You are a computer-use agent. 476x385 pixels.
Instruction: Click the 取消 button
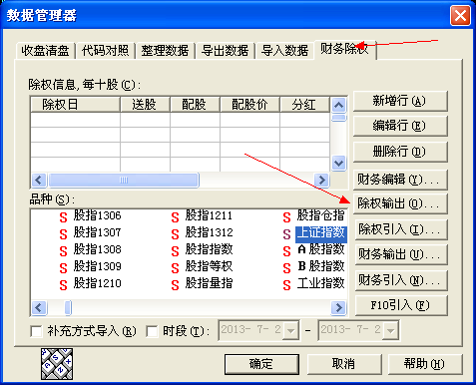point(344,364)
